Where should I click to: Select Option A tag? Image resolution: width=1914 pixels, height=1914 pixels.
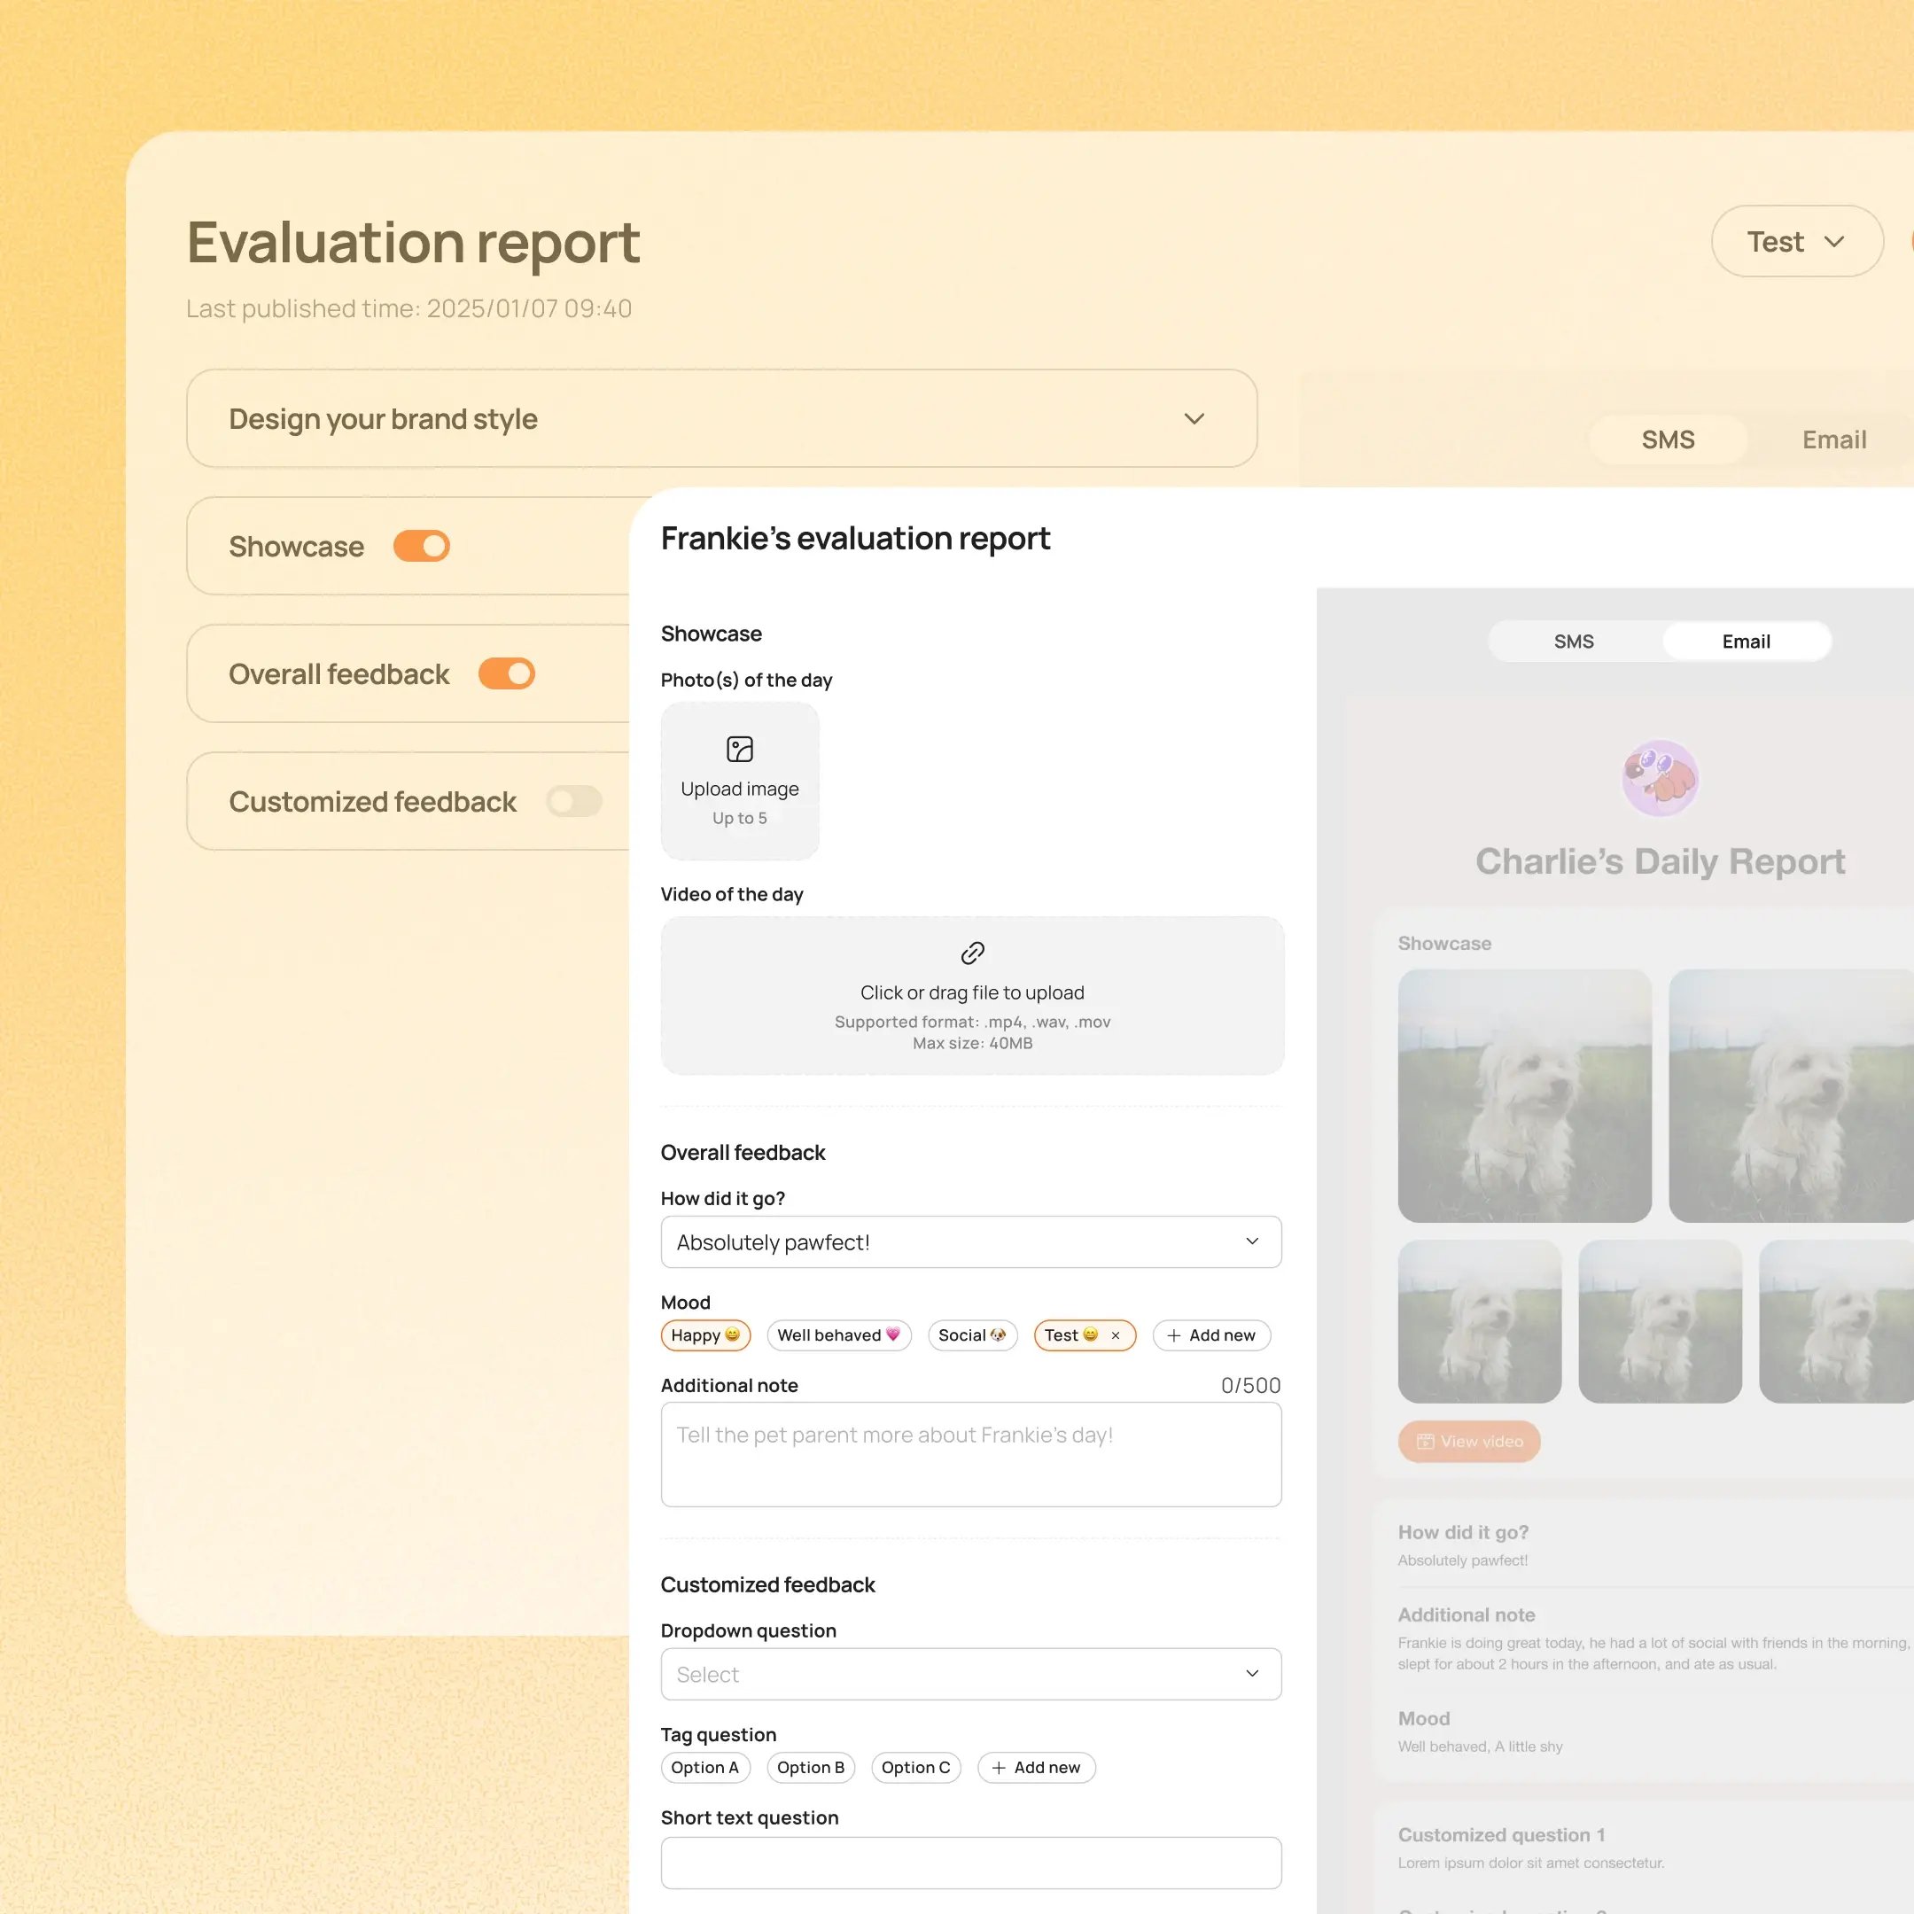[x=705, y=1768]
